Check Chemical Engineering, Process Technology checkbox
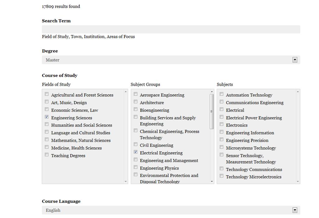This screenshot has height=218, width=319. coord(136,130)
